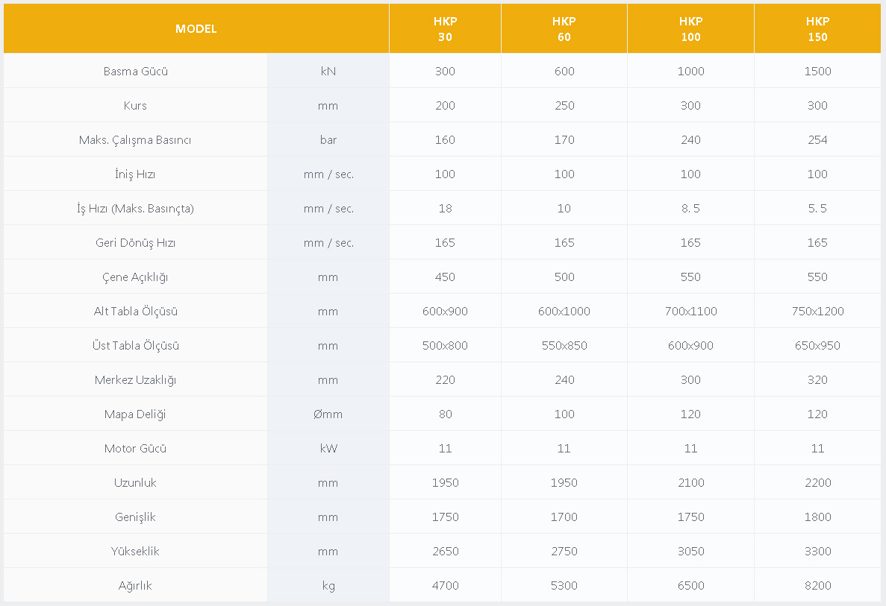Click the Motor Gücü row label
Screen dimensions: 886x606
pos(136,449)
